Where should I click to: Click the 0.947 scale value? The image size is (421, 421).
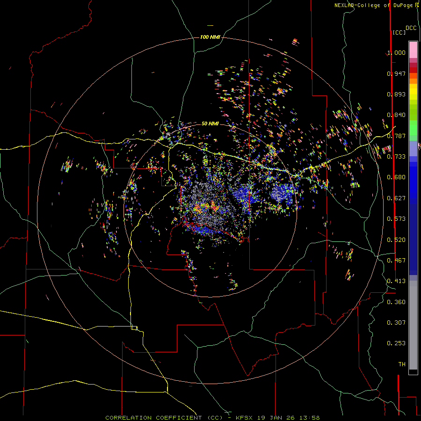396,73
